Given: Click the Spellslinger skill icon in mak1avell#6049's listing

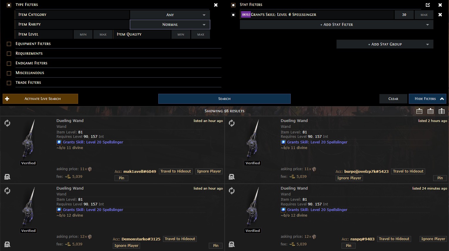Looking at the screenshot, I should click(59, 142).
